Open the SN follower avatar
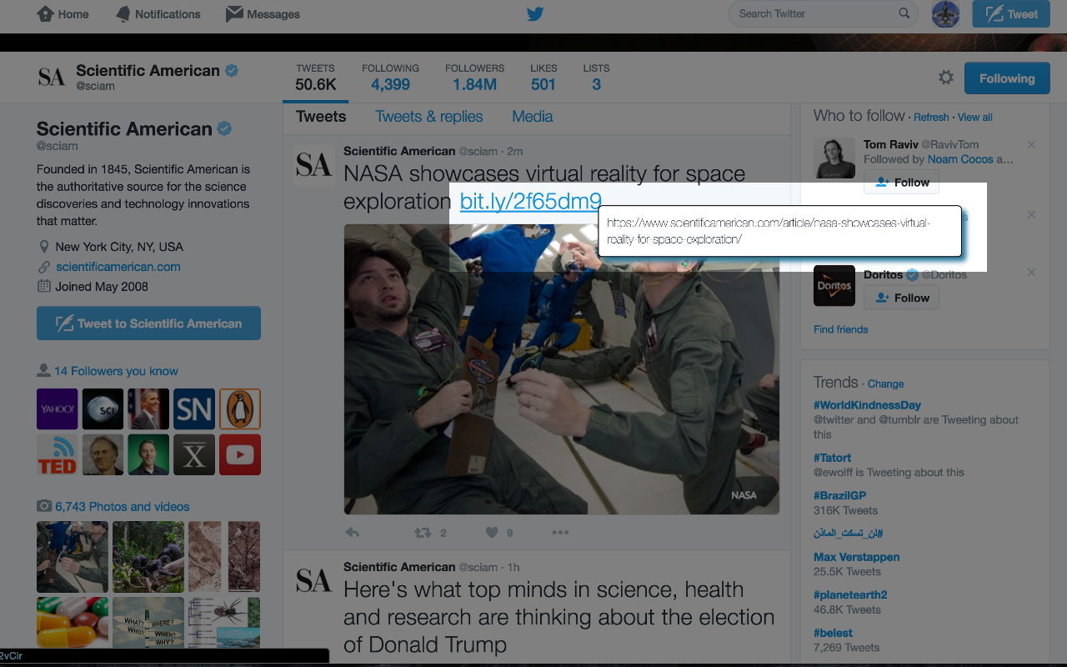1067x667 pixels. (194, 409)
